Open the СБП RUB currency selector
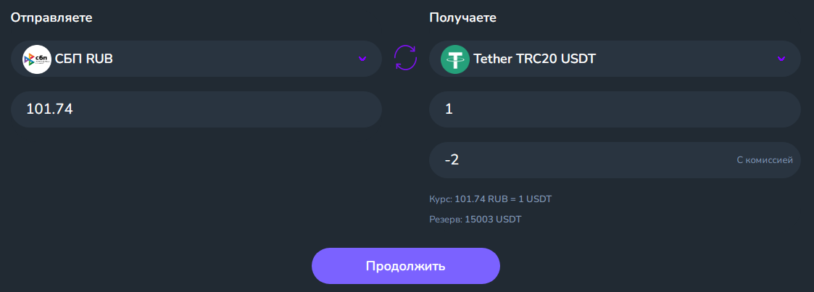The width and height of the screenshot is (814, 292). (x=196, y=59)
